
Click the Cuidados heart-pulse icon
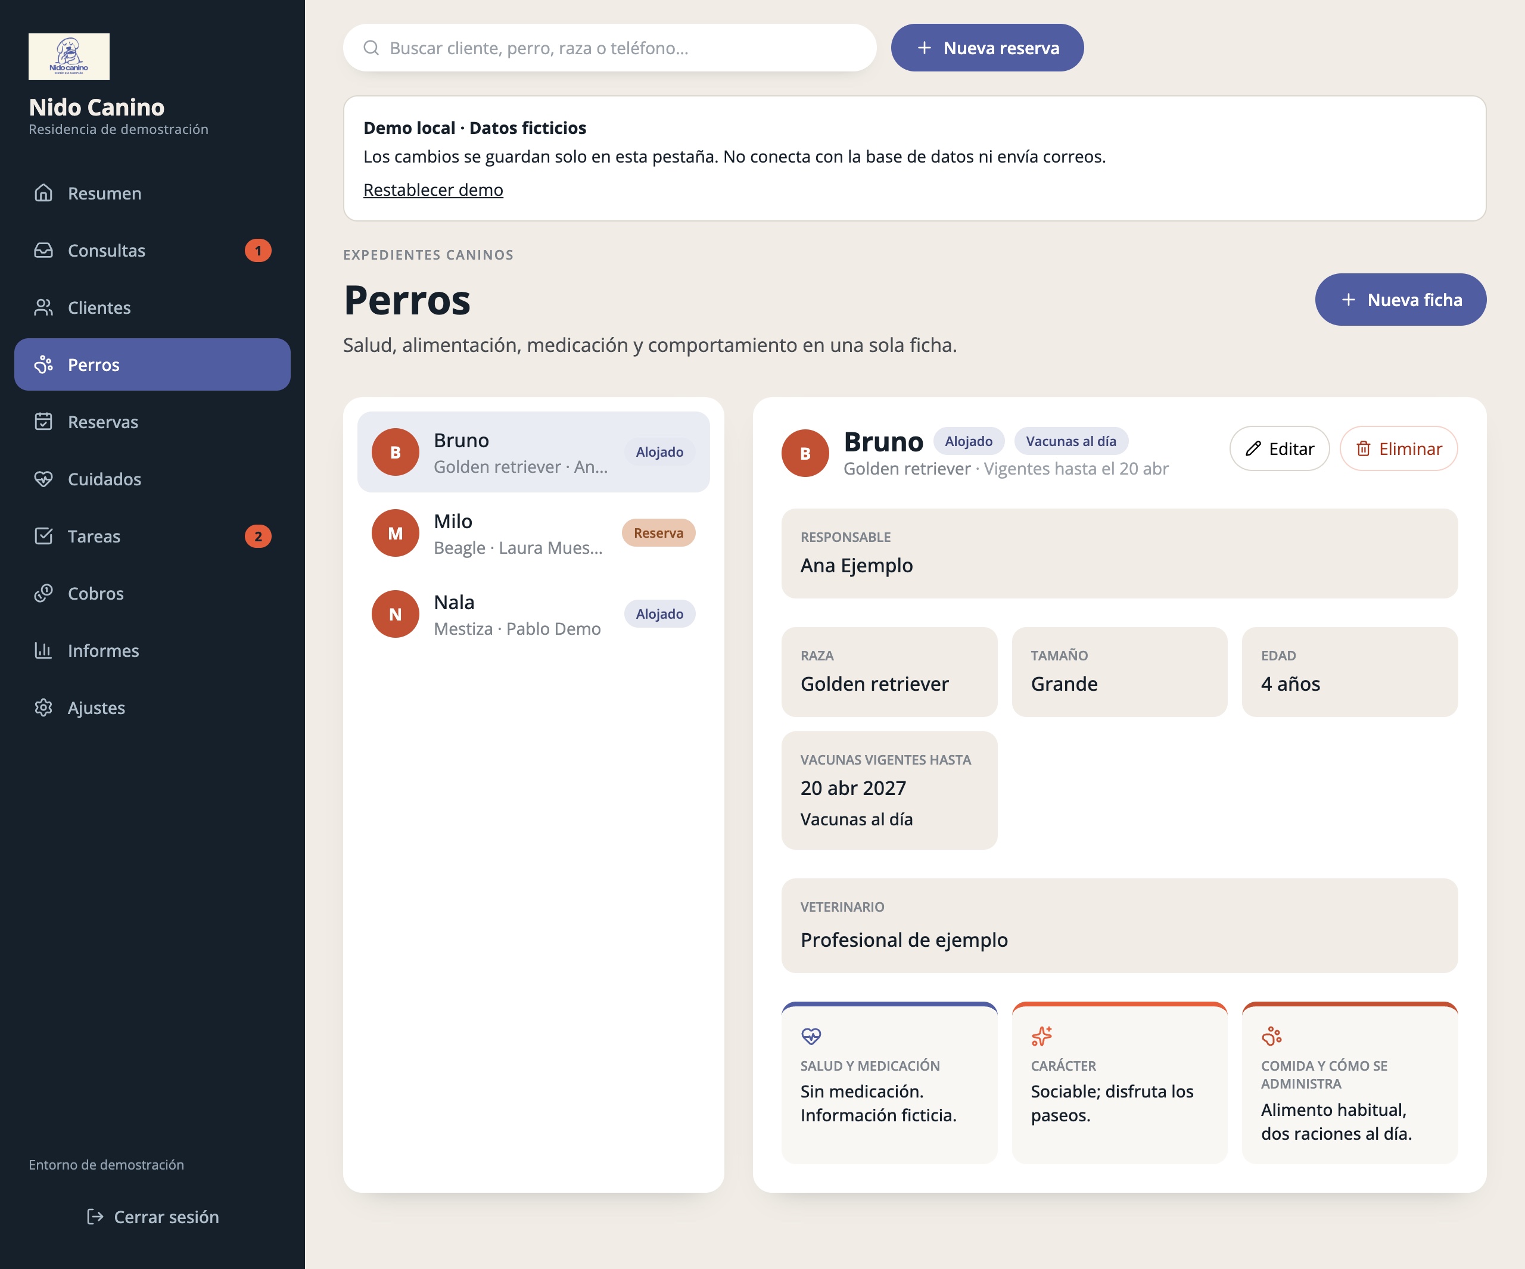coord(43,479)
